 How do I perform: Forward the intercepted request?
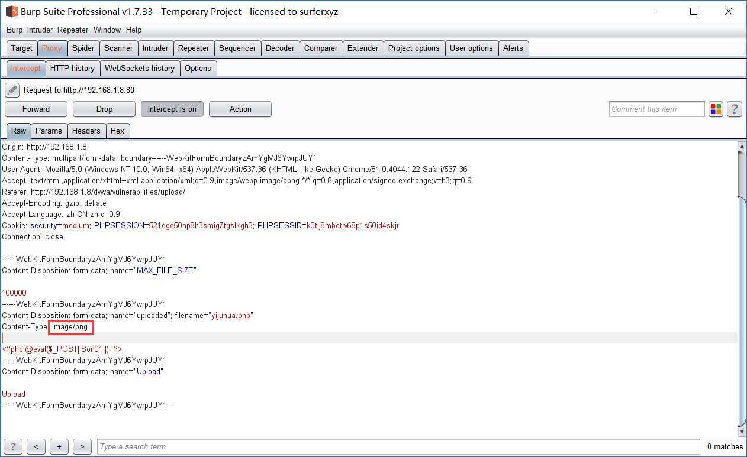(36, 109)
